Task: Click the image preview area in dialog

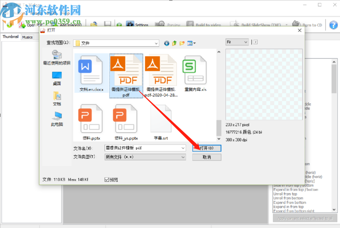Action: point(264,84)
